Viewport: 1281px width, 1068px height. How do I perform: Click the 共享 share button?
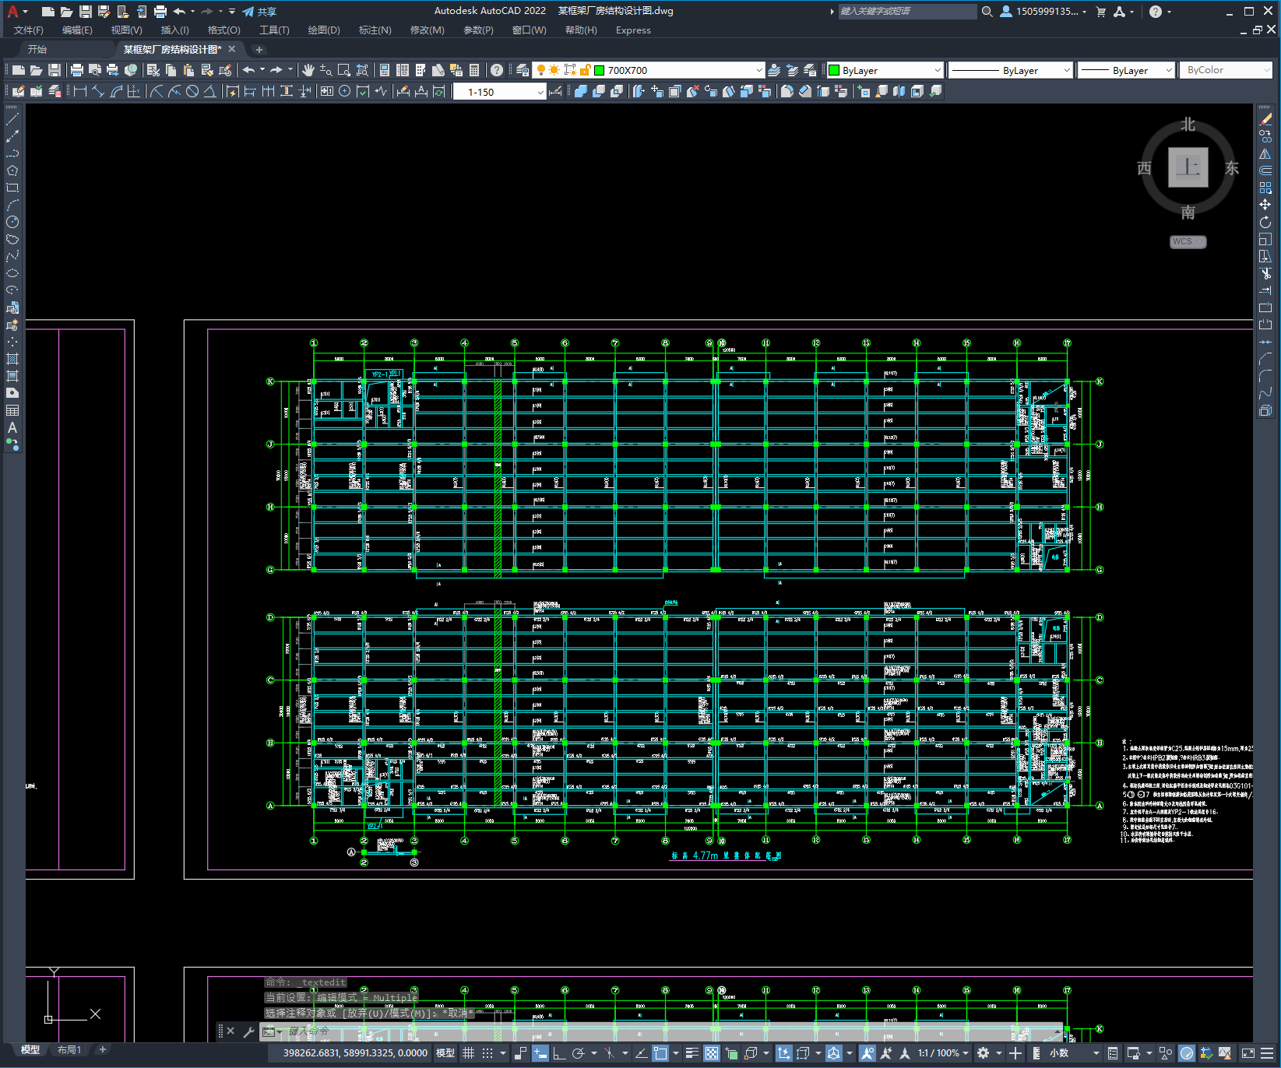click(x=259, y=12)
